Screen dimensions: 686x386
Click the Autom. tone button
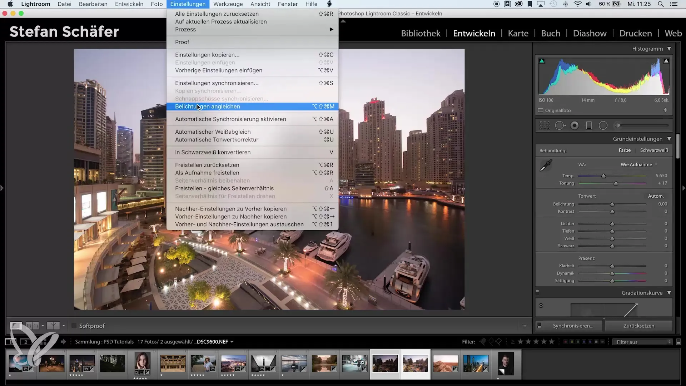click(x=656, y=196)
